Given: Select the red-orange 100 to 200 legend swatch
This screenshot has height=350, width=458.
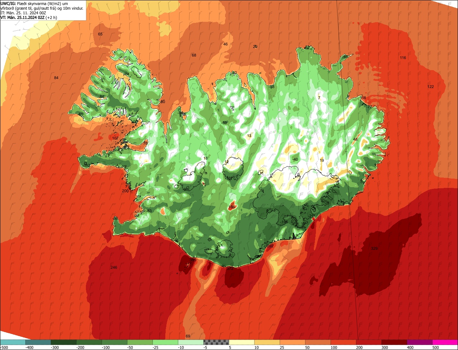Looking at the screenshot, I should (343, 342).
